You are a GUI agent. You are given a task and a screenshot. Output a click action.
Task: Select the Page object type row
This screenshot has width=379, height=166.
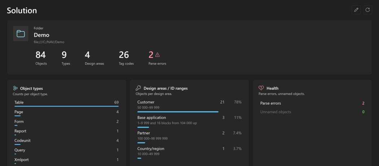pyautogui.click(x=66, y=113)
